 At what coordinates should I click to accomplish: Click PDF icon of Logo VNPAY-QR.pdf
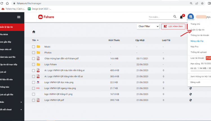point(38,100)
